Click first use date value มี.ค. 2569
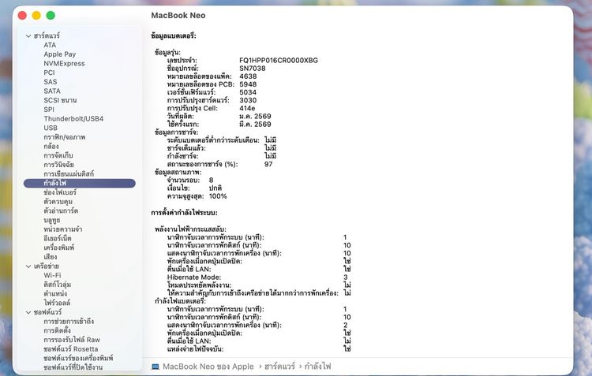Image resolution: width=592 pixels, height=376 pixels. tap(255, 124)
